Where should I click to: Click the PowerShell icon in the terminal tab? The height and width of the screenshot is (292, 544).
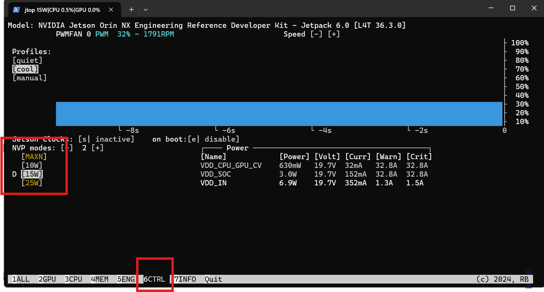pos(16,10)
